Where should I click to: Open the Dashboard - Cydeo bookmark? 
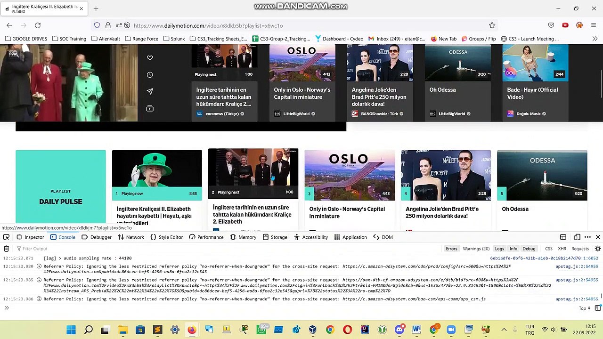(339, 39)
